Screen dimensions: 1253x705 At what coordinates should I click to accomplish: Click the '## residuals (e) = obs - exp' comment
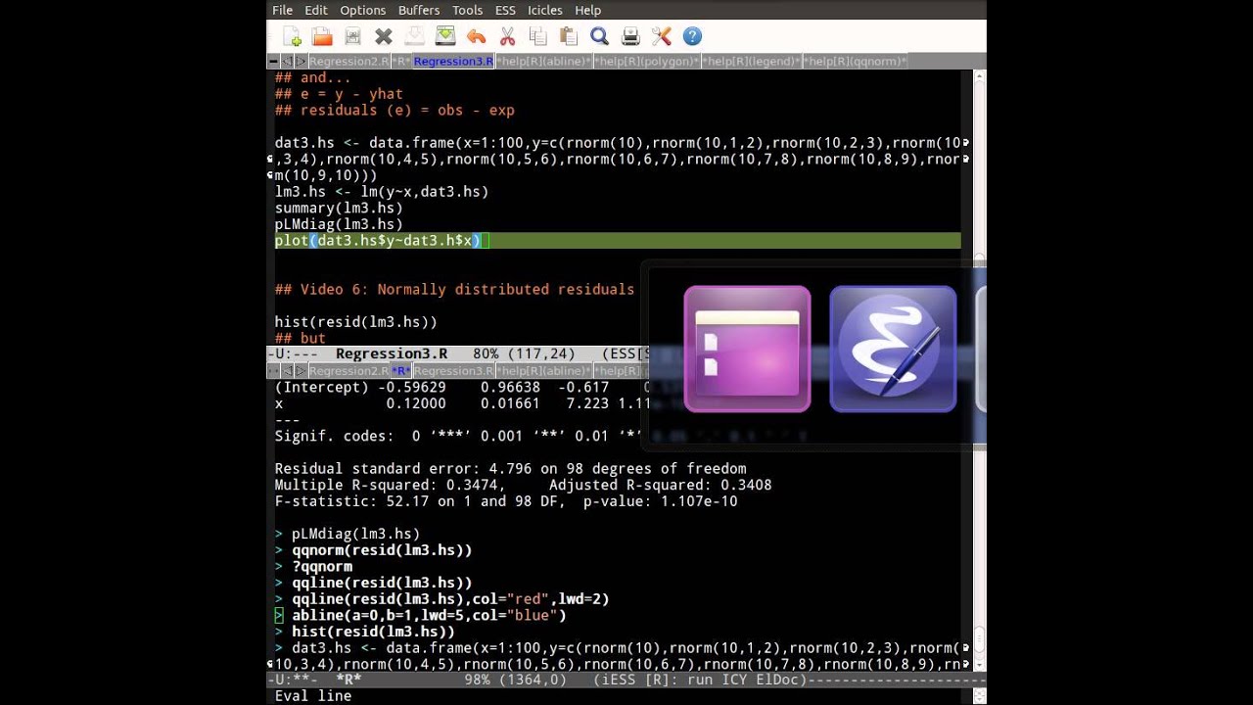[394, 111]
